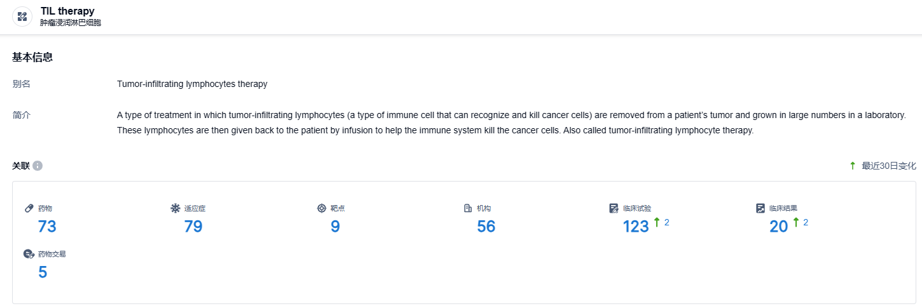Click the 临床试验 clinical trial icon

pyautogui.click(x=614, y=208)
